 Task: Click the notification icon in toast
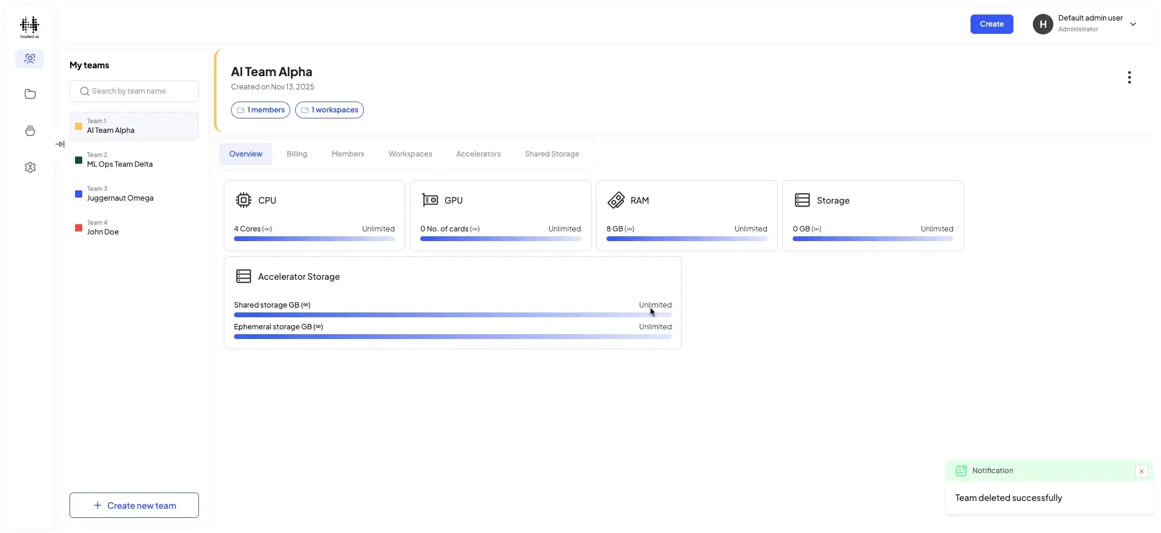pyautogui.click(x=961, y=471)
